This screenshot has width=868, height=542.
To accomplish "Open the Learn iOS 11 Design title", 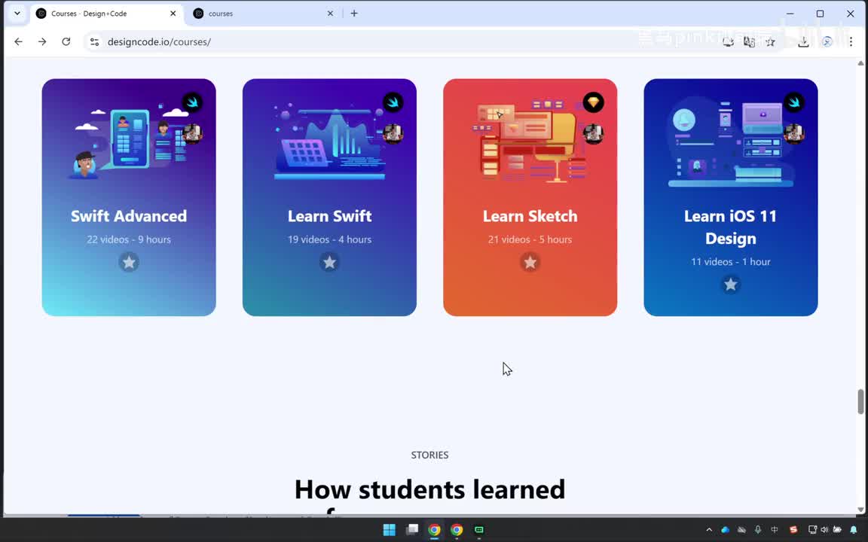I will pyautogui.click(x=731, y=227).
